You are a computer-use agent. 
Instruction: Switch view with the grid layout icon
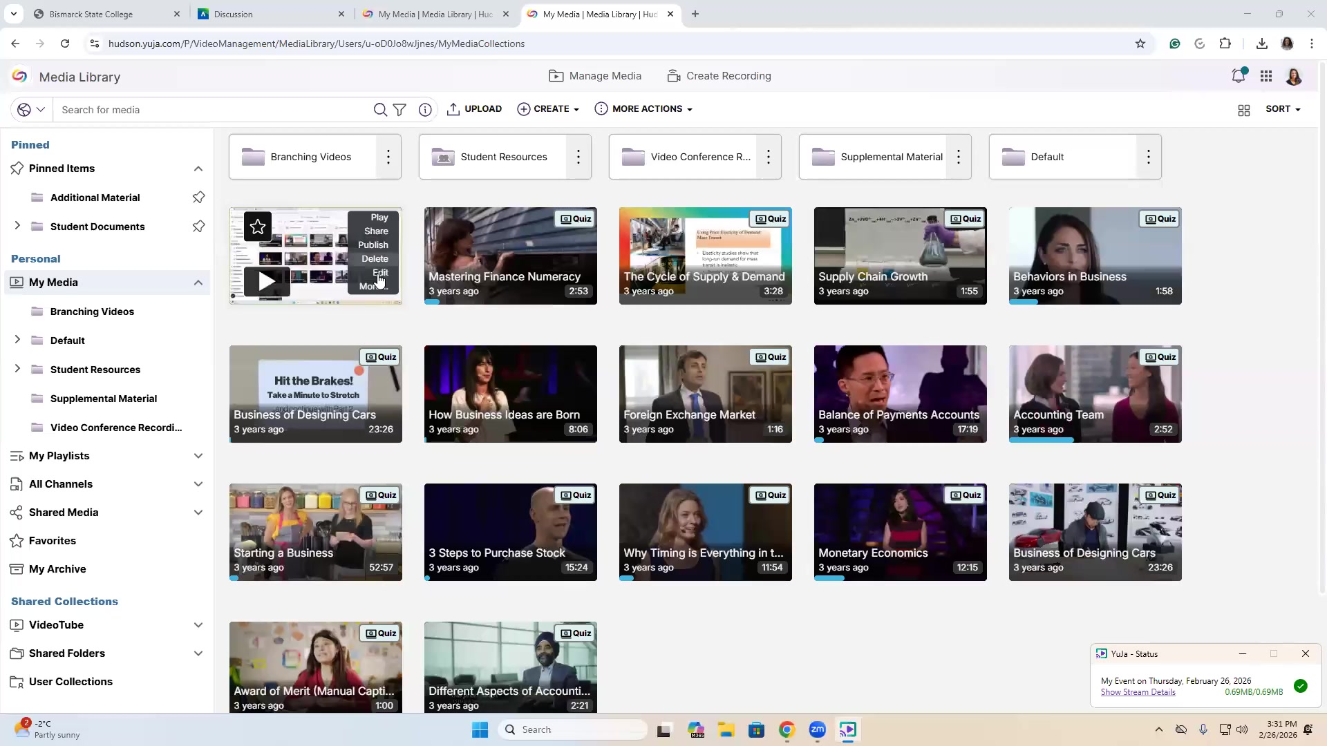pos(1244,110)
